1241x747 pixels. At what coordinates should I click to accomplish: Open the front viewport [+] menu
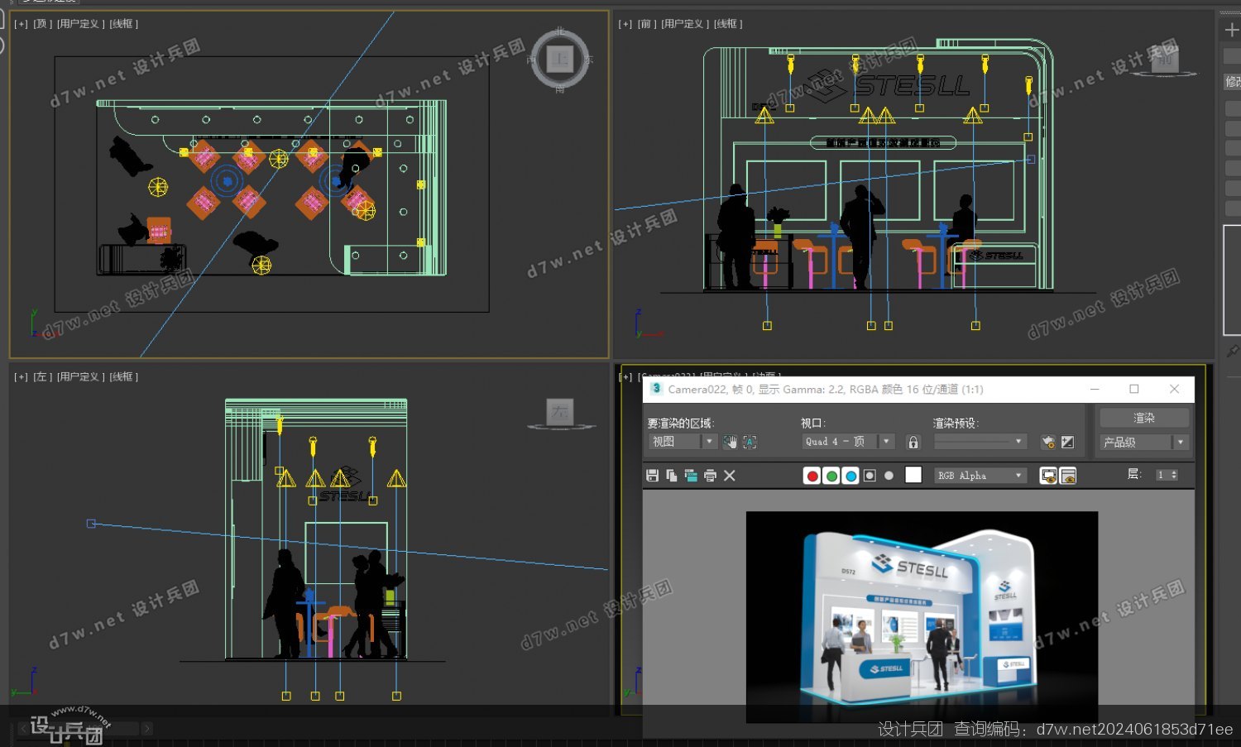pyautogui.click(x=625, y=24)
